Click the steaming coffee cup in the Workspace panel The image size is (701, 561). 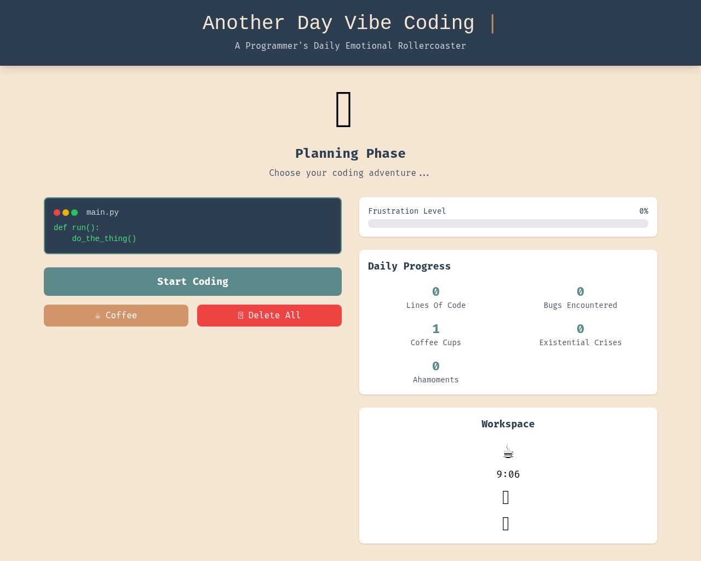click(x=508, y=451)
